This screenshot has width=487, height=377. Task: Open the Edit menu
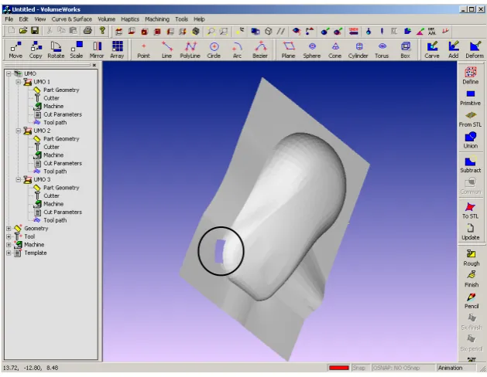[23, 19]
